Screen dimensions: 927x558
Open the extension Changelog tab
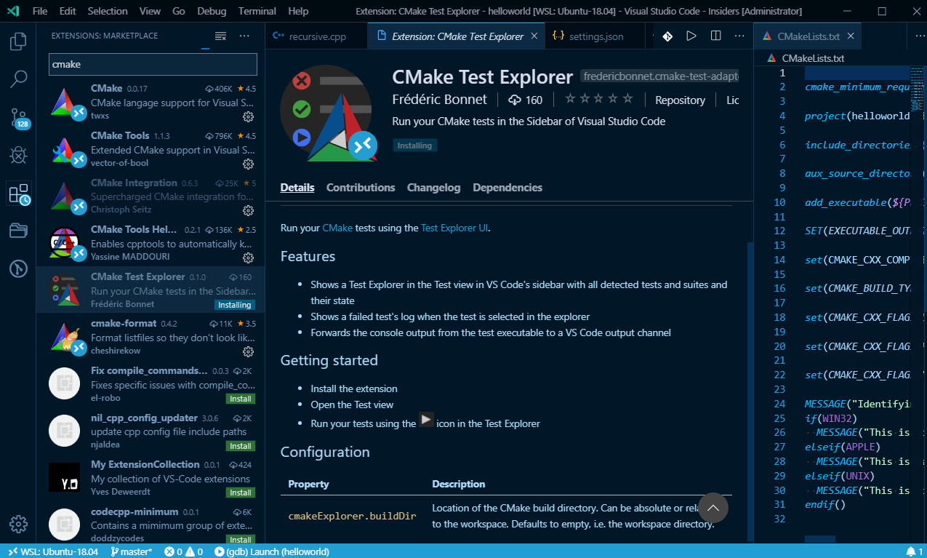pyautogui.click(x=434, y=188)
